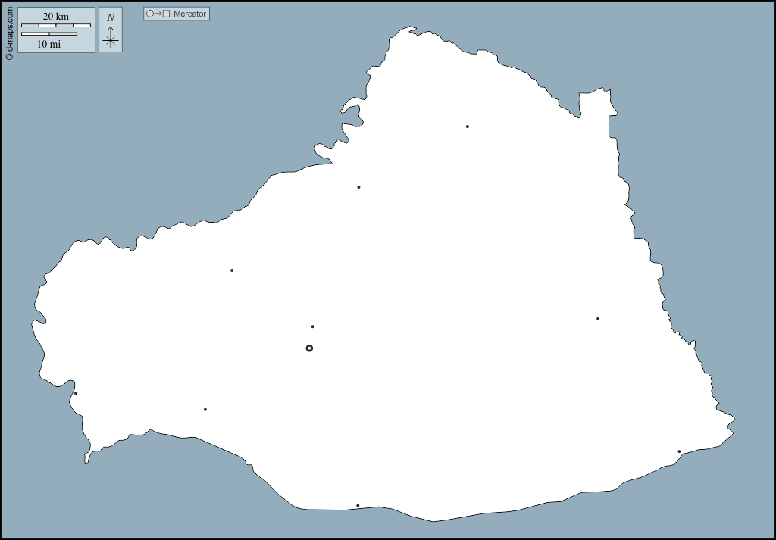Click the northernmost city dot on the island
The width and height of the screenshot is (776, 540).
(x=468, y=126)
